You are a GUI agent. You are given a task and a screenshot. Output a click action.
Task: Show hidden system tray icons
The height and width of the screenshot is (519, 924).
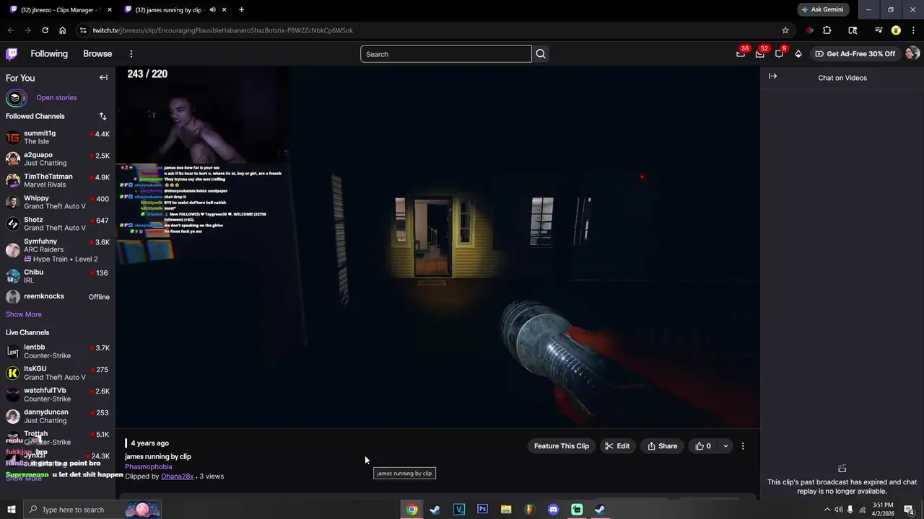(827, 510)
